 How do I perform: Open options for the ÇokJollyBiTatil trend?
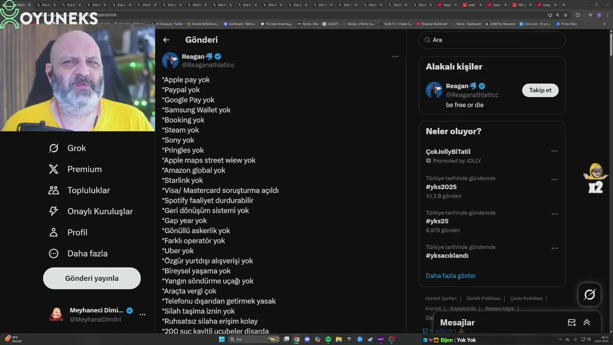555,151
